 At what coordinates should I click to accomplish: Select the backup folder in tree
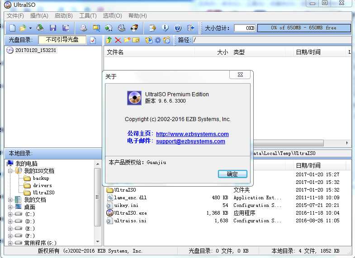coord(41,178)
